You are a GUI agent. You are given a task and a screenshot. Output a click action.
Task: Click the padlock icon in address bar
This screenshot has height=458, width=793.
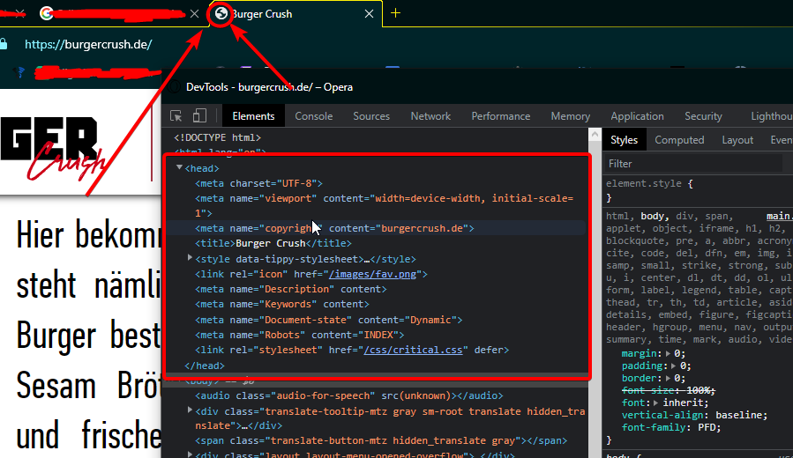click(x=4, y=44)
